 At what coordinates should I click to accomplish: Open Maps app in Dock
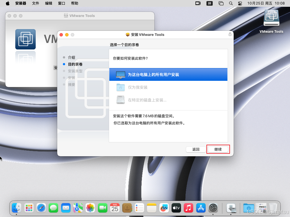(78, 208)
